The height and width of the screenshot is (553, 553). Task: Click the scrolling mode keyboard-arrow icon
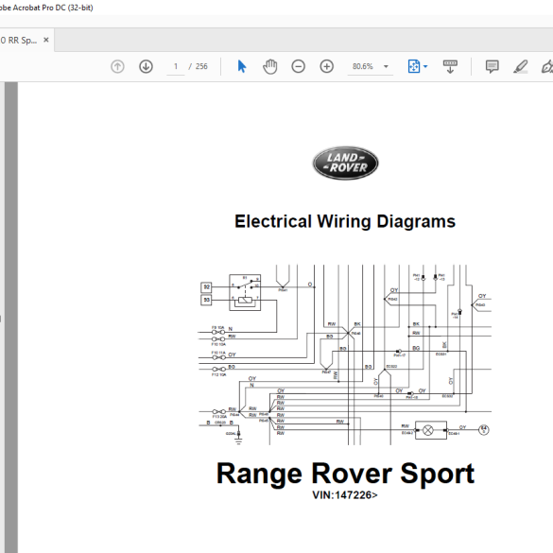tap(450, 66)
